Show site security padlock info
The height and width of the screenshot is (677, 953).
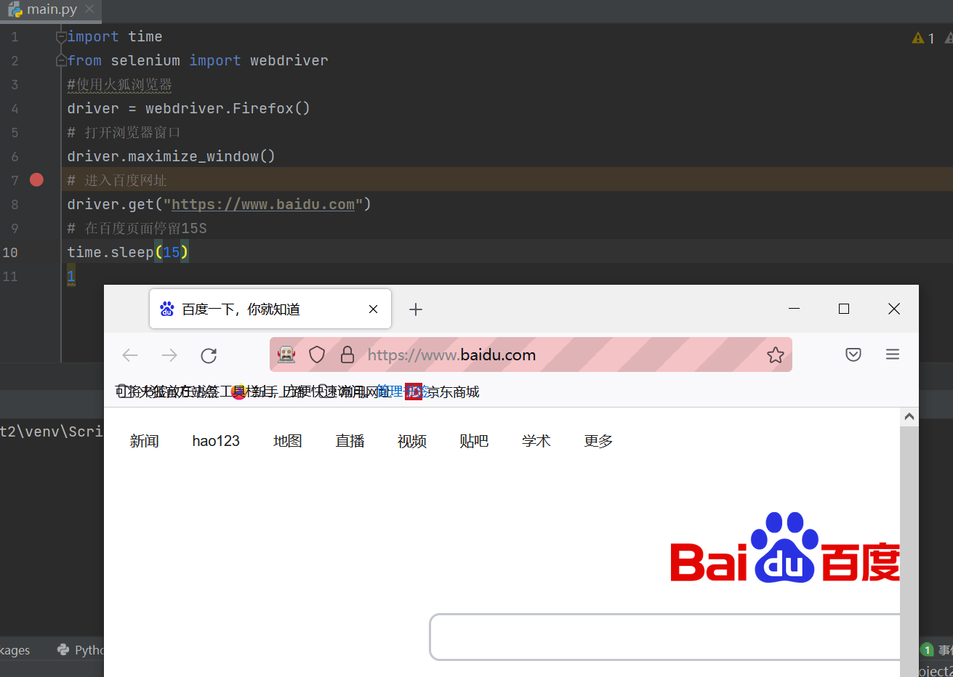tap(347, 354)
